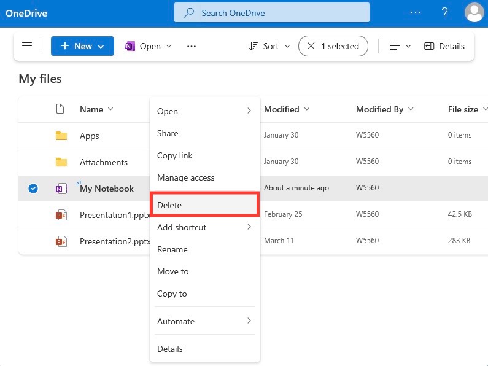Expand the Automate submenu arrow

pos(249,321)
